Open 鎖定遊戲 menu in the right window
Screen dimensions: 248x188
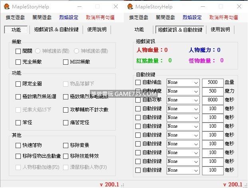(139, 18)
